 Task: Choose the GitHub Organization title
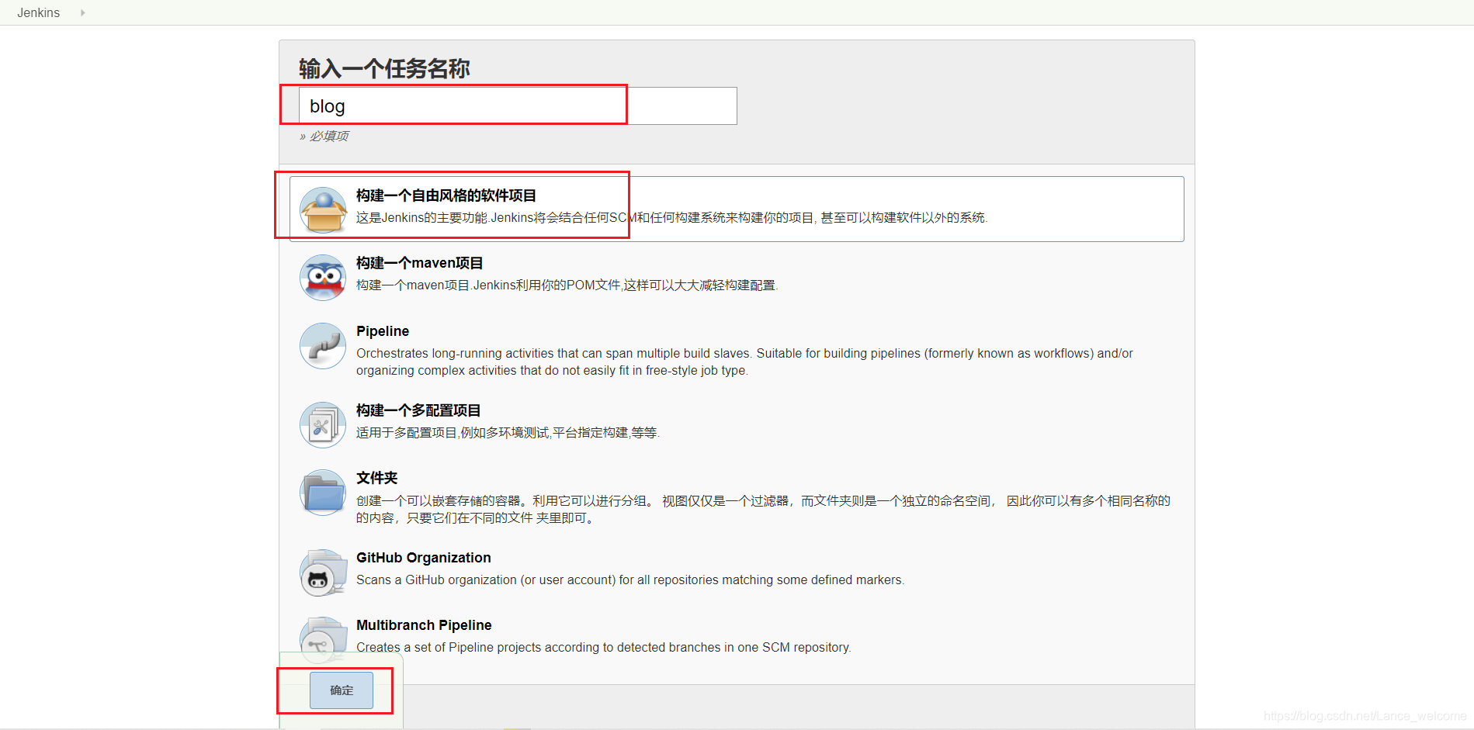pos(424,558)
